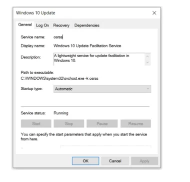The height and width of the screenshot is (182, 190).
Task: Click the Windows 10 Update Facilitation Service text
Action: coord(87,46)
